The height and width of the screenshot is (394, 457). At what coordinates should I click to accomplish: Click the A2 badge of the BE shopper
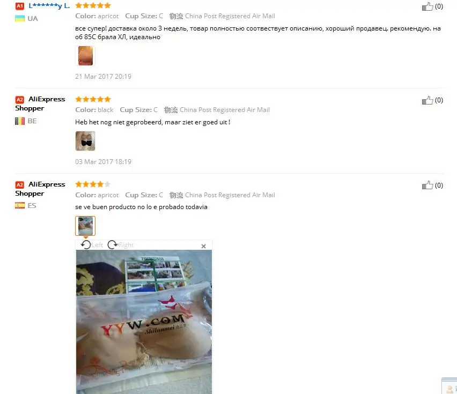coord(19,100)
